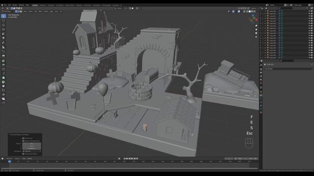Toggle viewport overlays button
The height and width of the screenshot is (176, 314).
click(x=239, y=12)
